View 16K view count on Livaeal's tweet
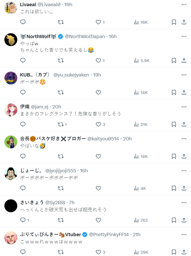 pyautogui.click(x=141, y=22)
